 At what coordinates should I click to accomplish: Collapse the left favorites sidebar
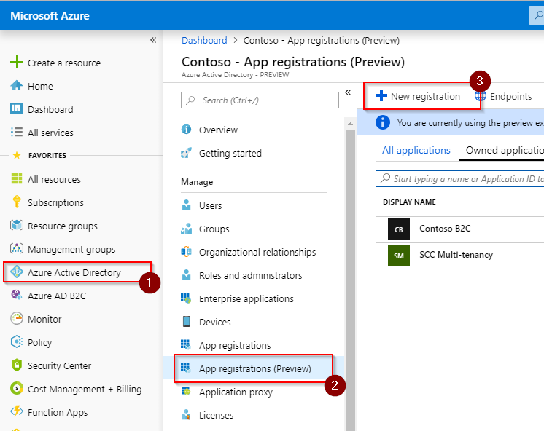[x=153, y=40]
